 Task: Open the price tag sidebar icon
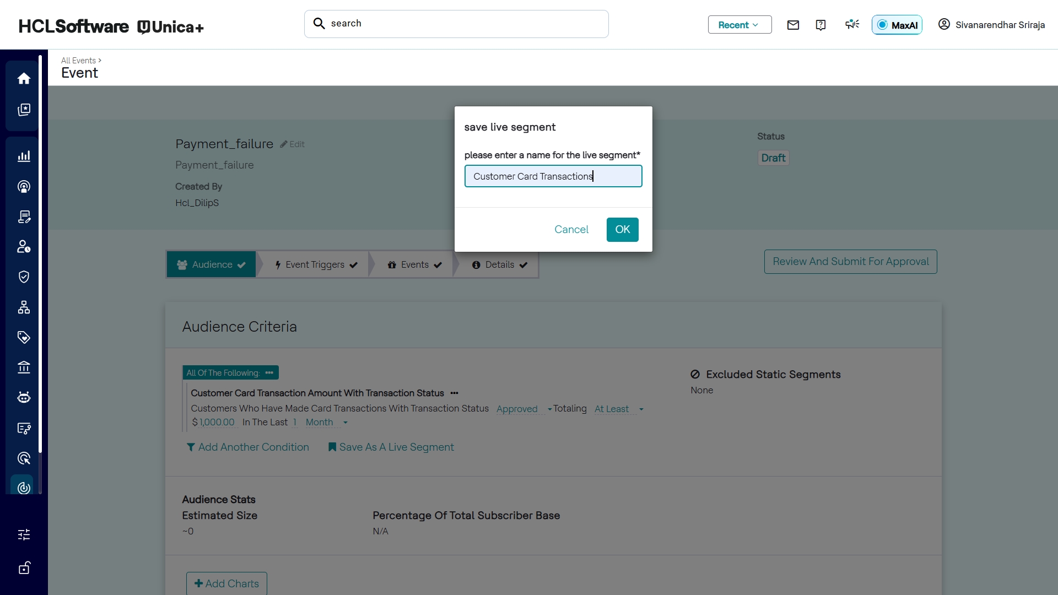tap(24, 337)
